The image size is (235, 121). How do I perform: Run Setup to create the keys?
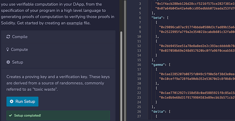tap(22, 102)
